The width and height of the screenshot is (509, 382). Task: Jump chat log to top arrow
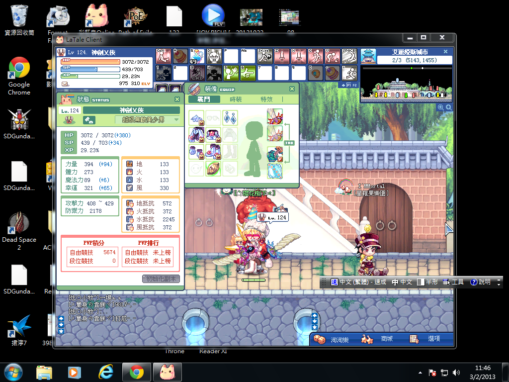pyautogui.click(x=61, y=319)
